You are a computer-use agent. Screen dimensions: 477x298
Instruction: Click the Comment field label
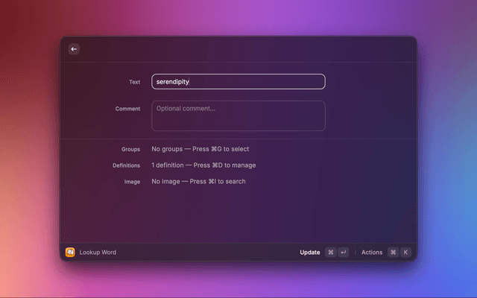coord(127,109)
